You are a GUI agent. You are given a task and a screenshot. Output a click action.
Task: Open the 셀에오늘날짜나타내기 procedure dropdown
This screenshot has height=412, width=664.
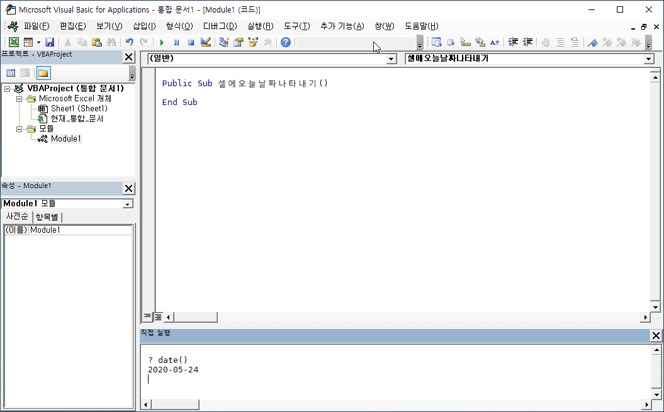point(649,59)
